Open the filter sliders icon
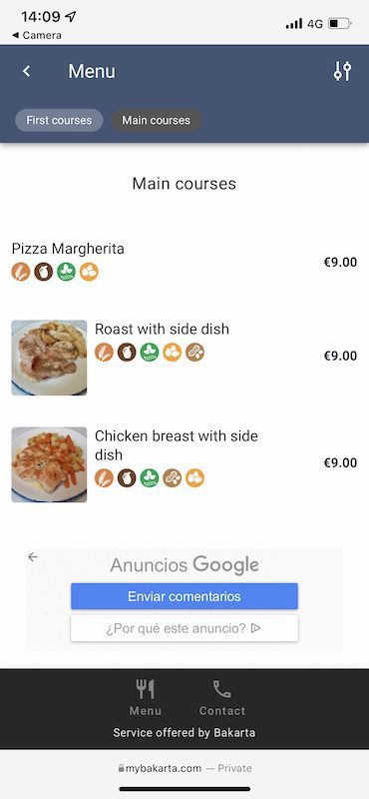This screenshot has width=369, height=799. click(x=342, y=71)
